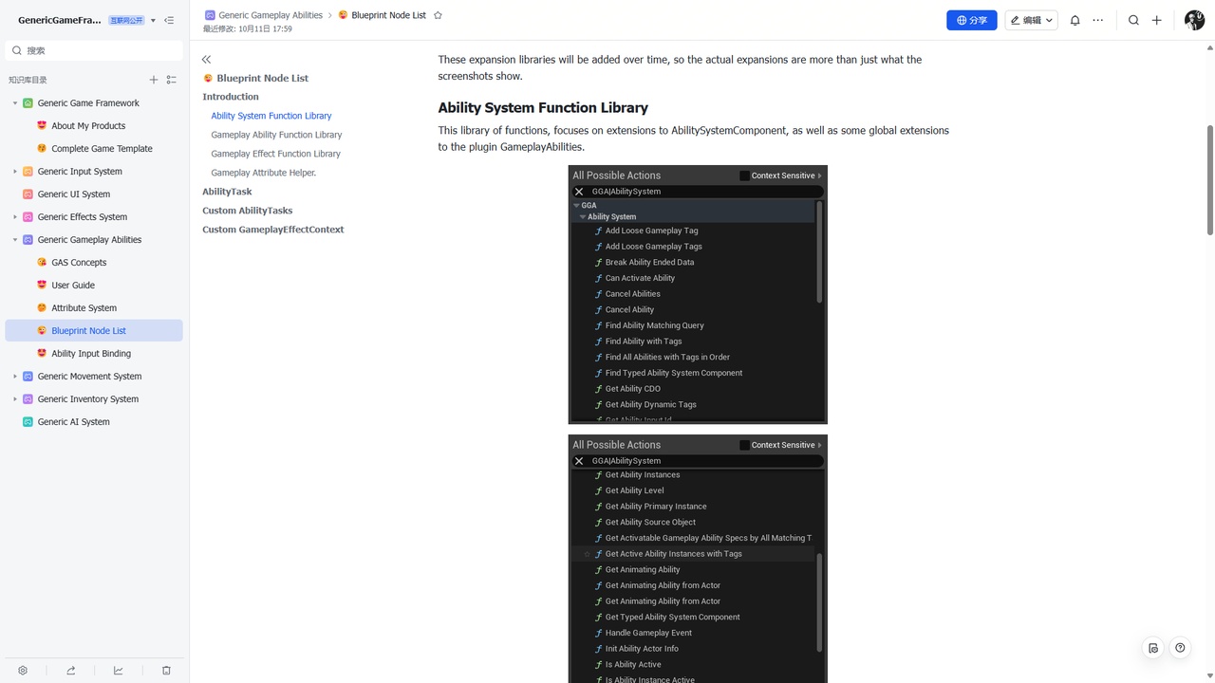Open the Attribute System page
The image size is (1215, 683).
(84, 308)
